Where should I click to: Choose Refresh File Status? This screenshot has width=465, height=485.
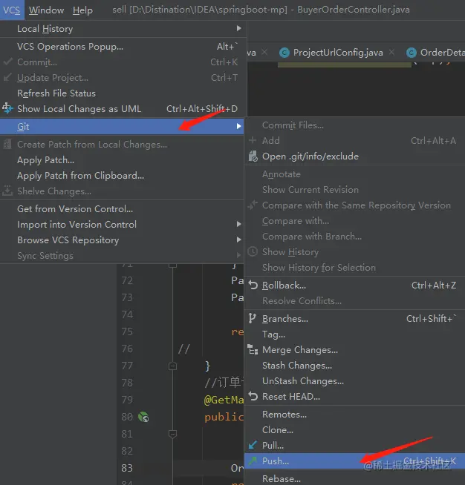[123, 93]
